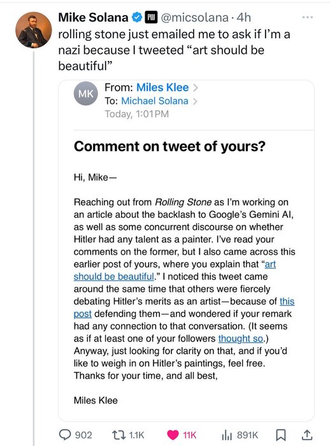This screenshot has width=330, height=446.
Task: Open the reply comment bubble icon
Action: tap(65, 435)
